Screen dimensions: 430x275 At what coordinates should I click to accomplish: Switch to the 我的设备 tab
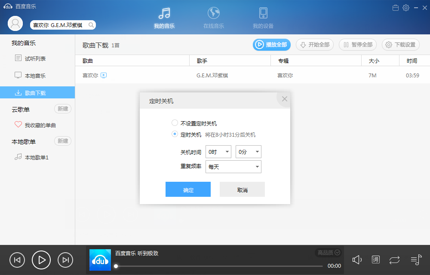point(263,17)
